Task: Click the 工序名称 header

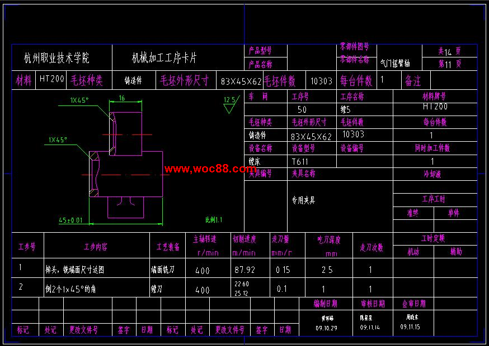Action: point(352,97)
